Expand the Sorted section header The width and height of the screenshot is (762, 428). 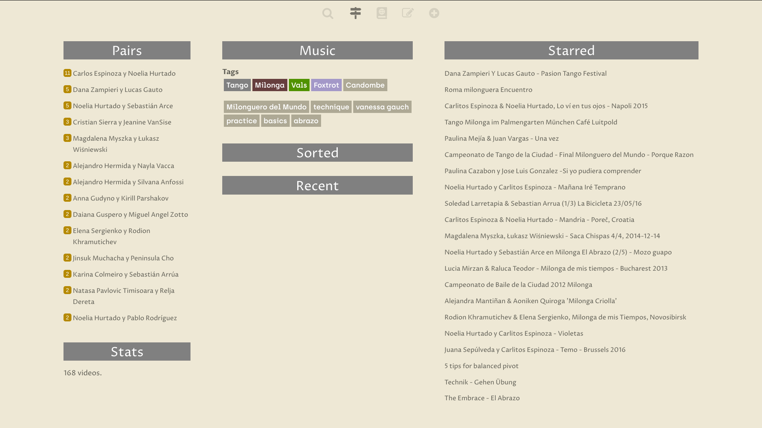[x=317, y=153]
